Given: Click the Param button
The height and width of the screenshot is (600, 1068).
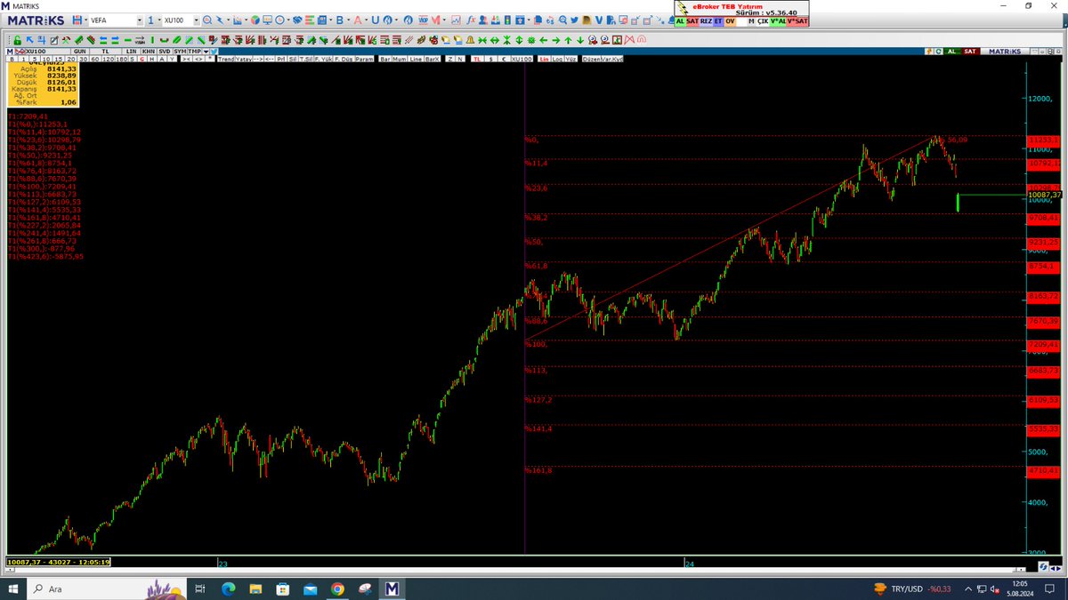Looking at the screenshot, I should tap(364, 59).
